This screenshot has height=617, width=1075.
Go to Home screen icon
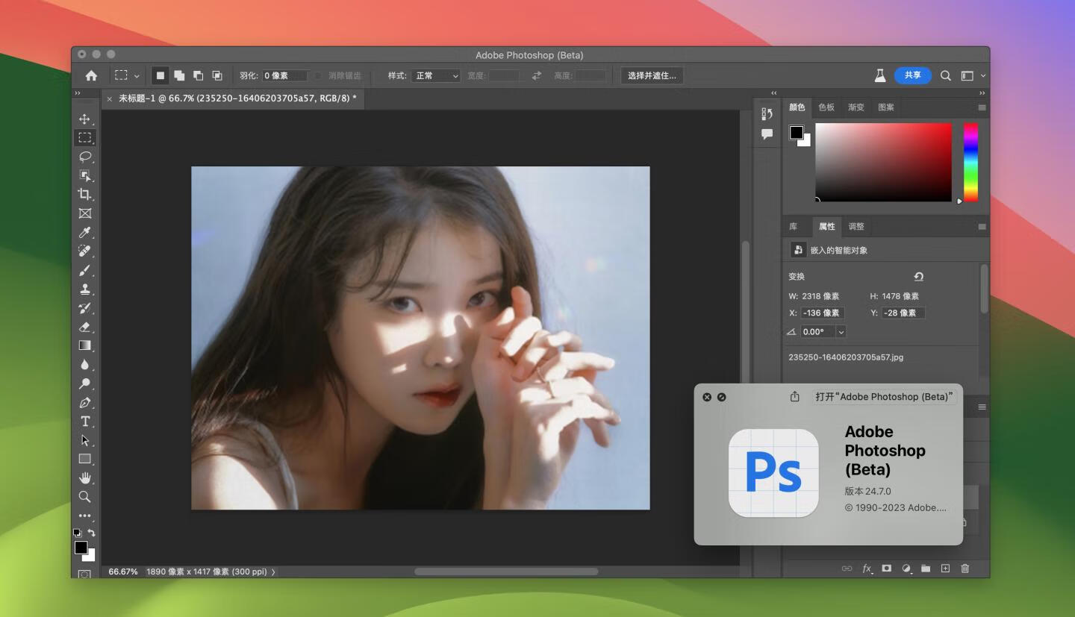(91, 75)
